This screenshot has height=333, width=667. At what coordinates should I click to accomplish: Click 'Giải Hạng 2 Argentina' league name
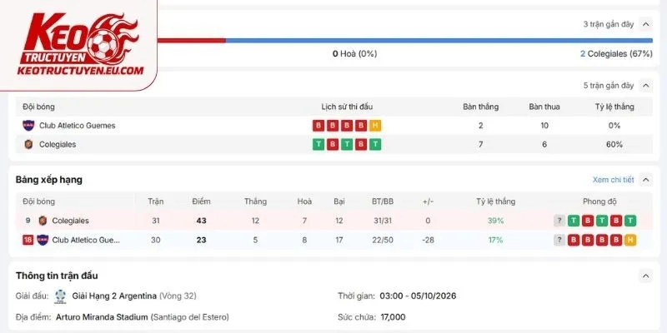[x=114, y=296]
